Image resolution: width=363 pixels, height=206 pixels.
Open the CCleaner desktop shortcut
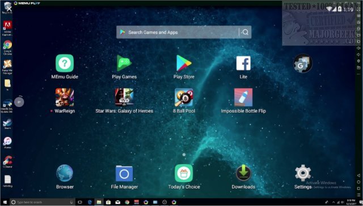click(x=7, y=161)
